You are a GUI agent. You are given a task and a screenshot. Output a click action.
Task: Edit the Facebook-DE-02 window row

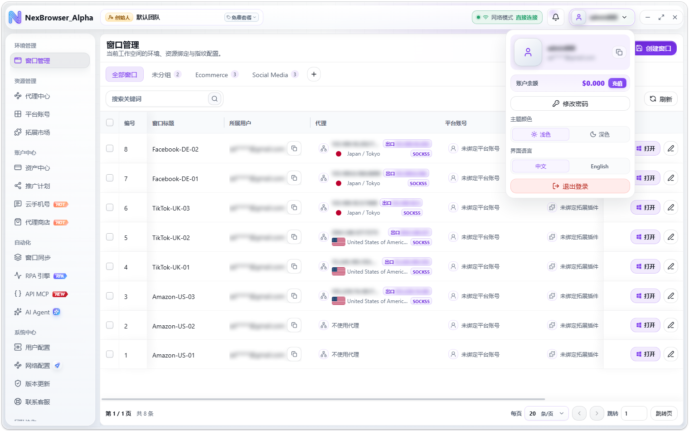pos(671,148)
